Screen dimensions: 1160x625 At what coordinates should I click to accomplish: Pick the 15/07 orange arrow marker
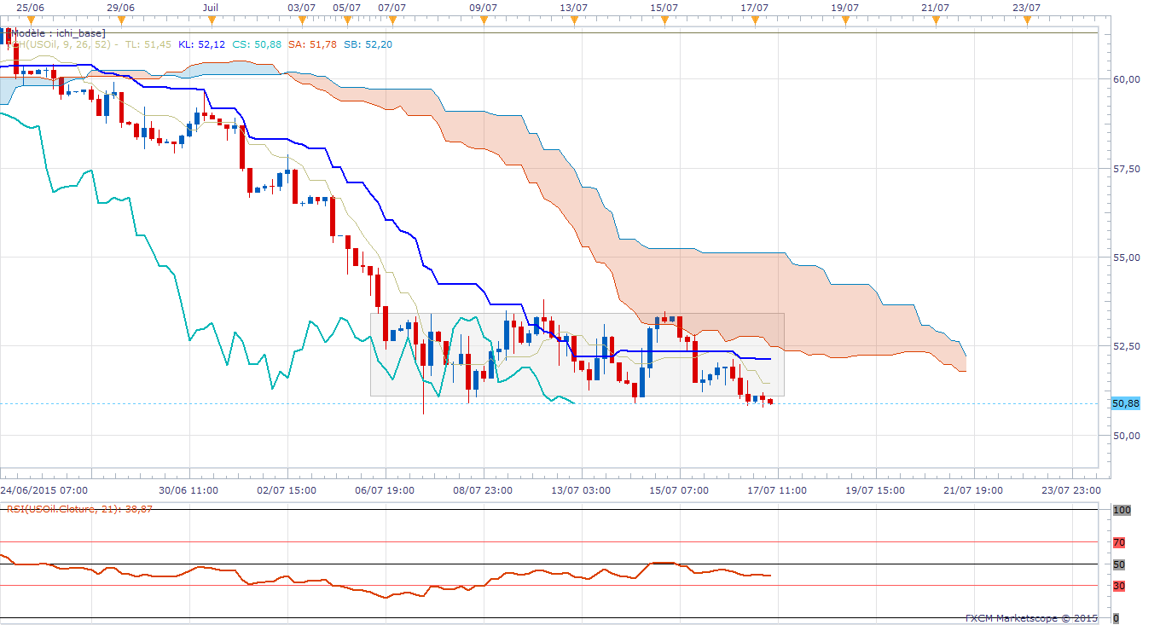pyautogui.click(x=664, y=19)
